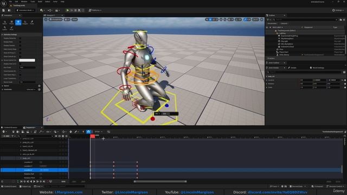Click the Driven Control Color white swatch
The image size is (347, 195).
click(27, 60)
